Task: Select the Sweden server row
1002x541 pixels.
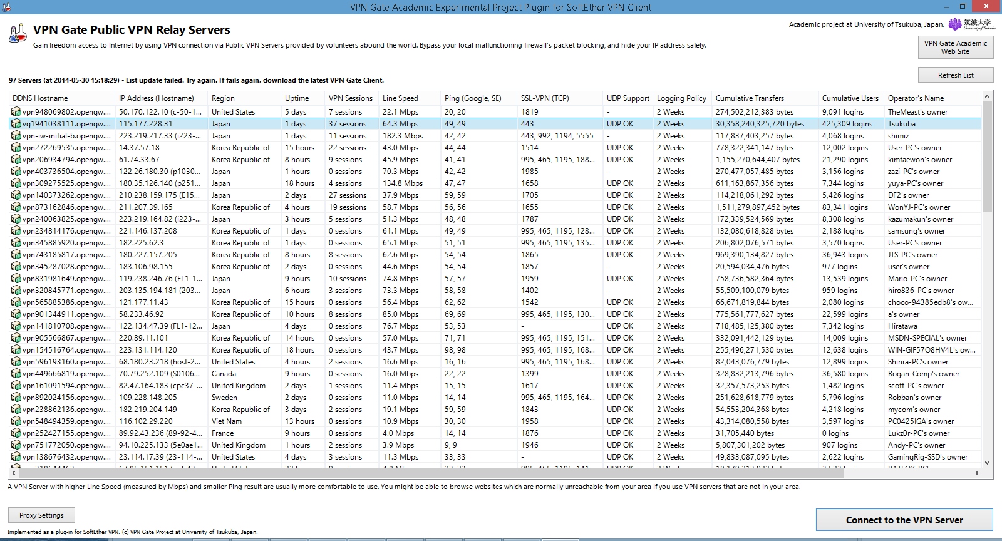Action: pos(495,398)
